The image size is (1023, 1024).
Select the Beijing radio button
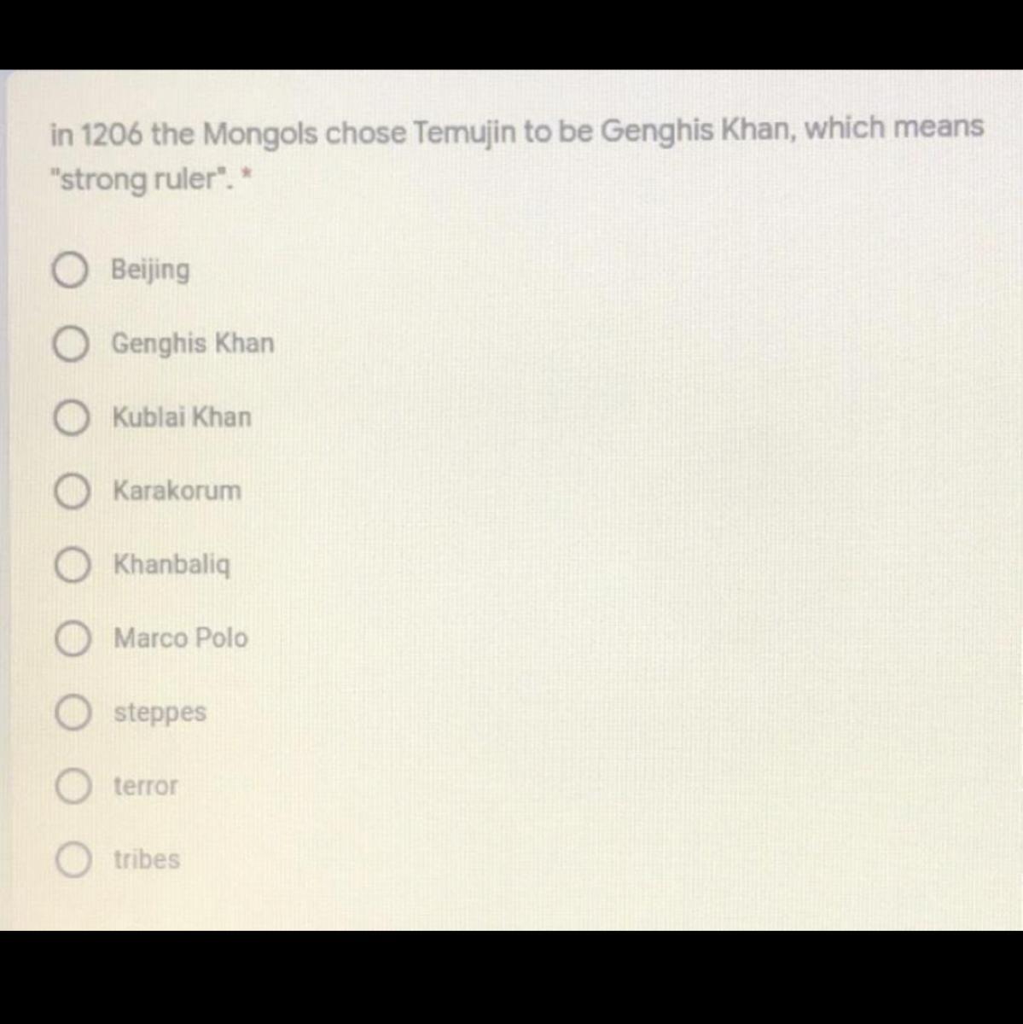click(x=70, y=271)
